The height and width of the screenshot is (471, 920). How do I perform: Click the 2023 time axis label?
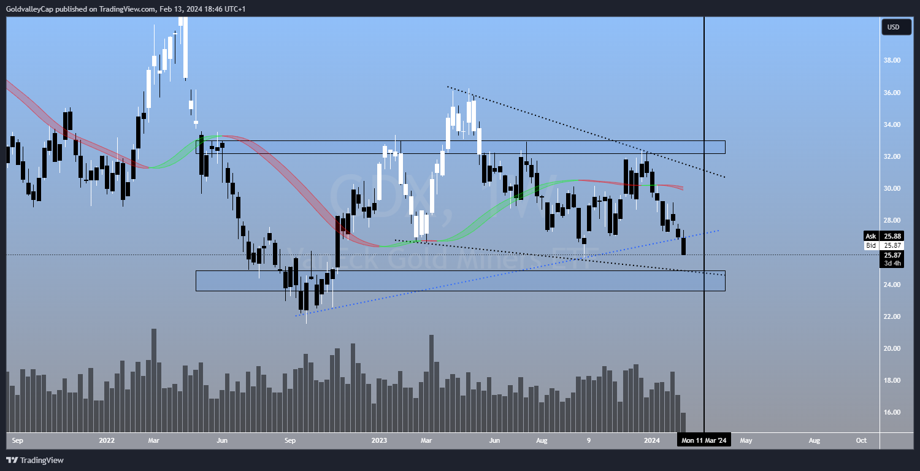coord(380,440)
